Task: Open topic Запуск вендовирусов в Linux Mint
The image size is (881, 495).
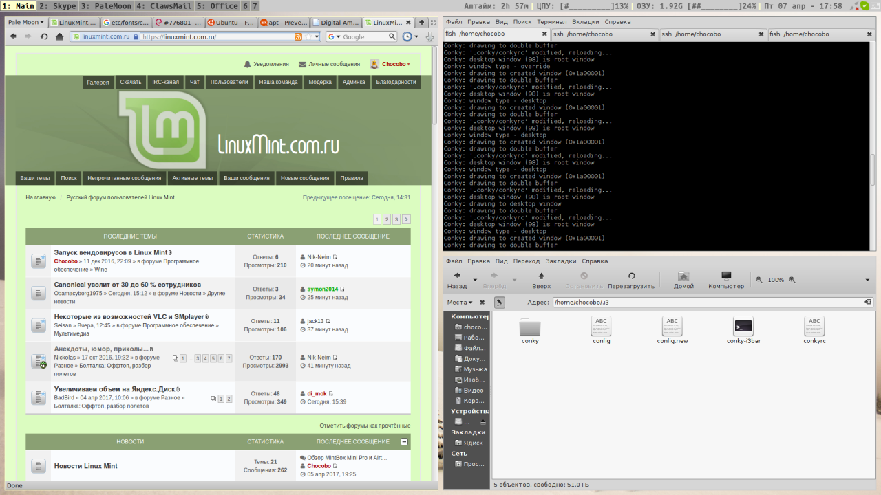Action: tap(111, 252)
